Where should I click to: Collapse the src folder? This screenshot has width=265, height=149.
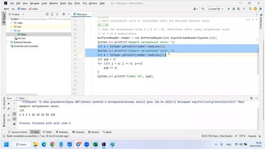(x=11, y=31)
